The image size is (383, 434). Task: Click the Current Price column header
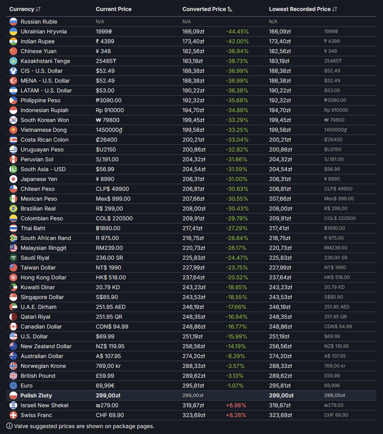pos(113,9)
